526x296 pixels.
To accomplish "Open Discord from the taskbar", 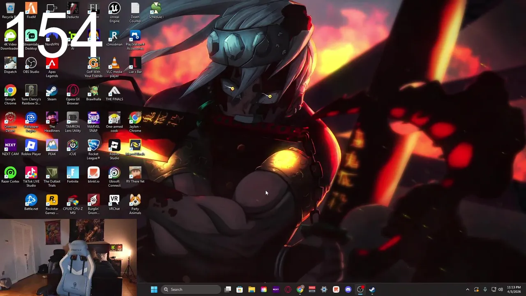I will coord(348,289).
